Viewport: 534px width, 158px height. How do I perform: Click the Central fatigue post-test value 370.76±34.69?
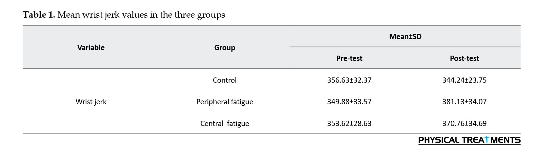tap(464, 123)
